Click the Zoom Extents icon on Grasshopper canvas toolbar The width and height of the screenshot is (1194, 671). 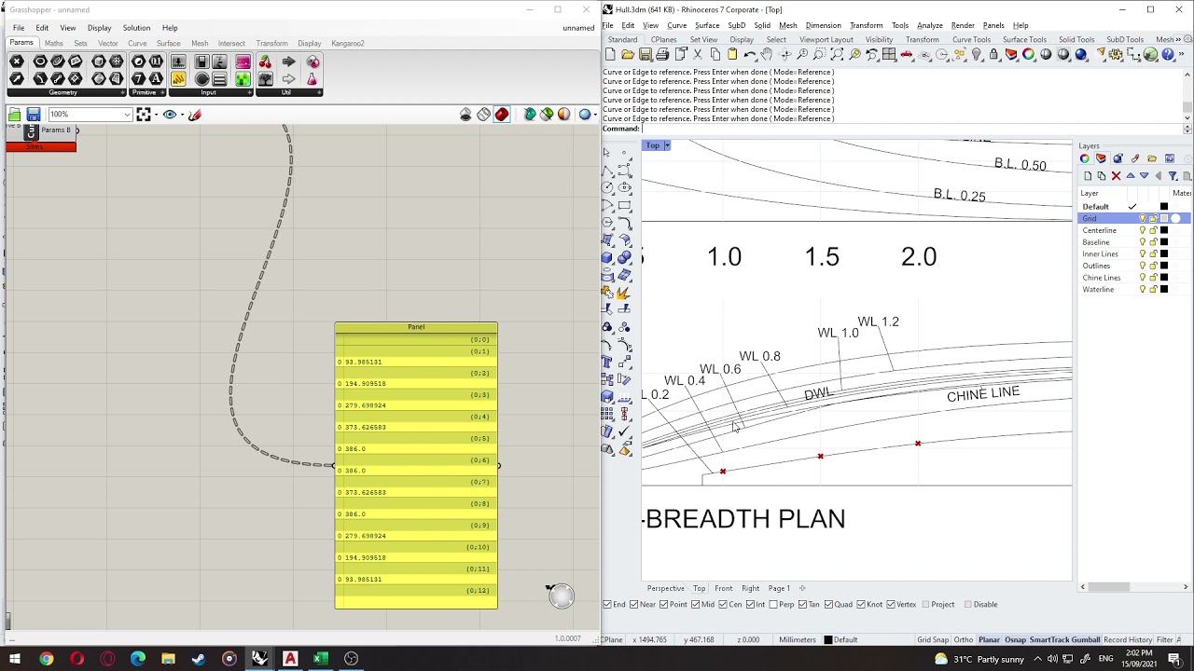click(144, 115)
